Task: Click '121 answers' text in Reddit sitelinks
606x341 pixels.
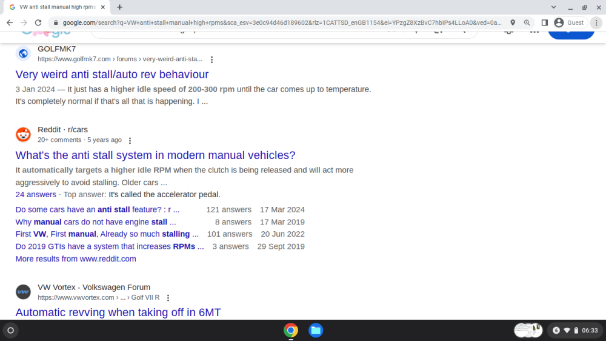Action: [x=229, y=210]
